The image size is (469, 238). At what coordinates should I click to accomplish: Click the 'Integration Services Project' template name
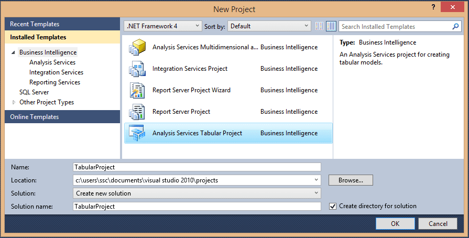pos(190,69)
